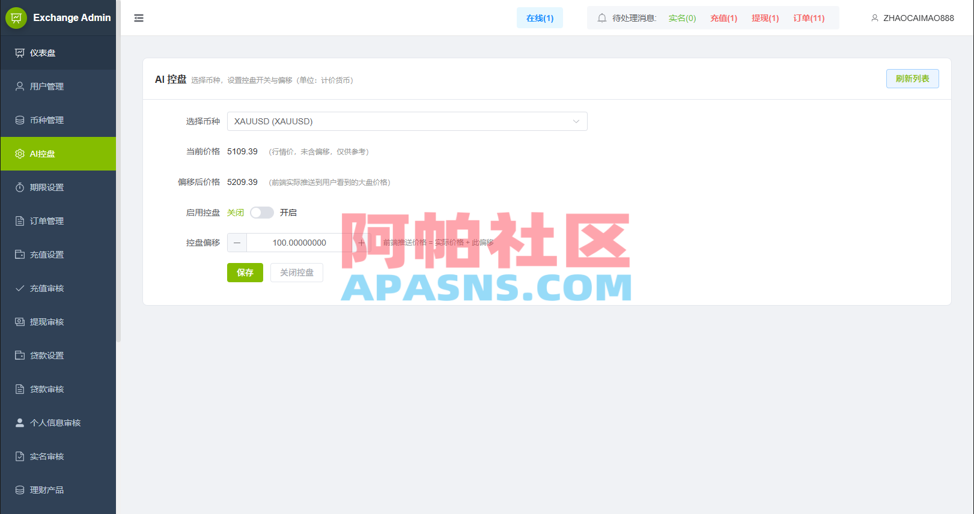Click the 币种管理 coin stack icon

[x=20, y=120]
